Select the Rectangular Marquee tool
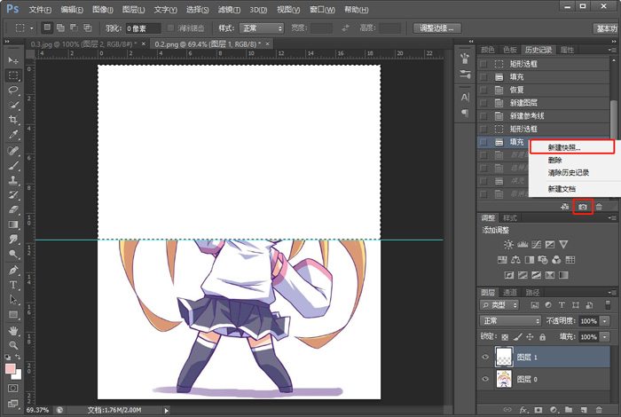This screenshot has width=621, height=417. (13, 75)
